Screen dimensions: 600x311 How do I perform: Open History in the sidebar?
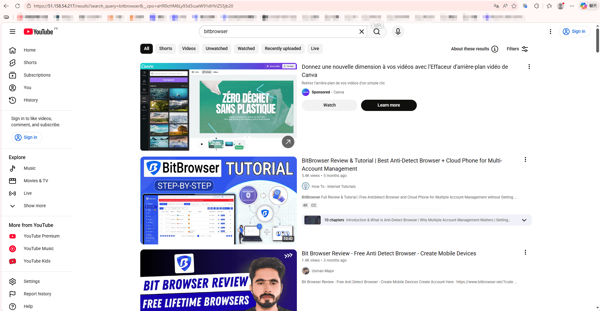click(x=31, y=100)
